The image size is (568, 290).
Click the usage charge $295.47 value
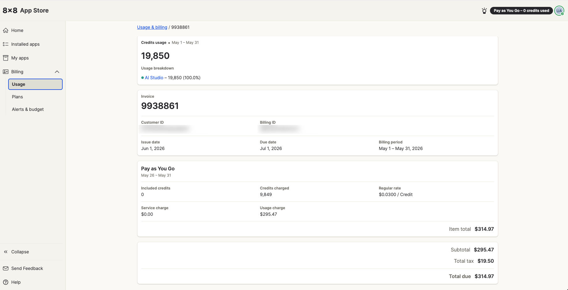(x=268, y=214)
